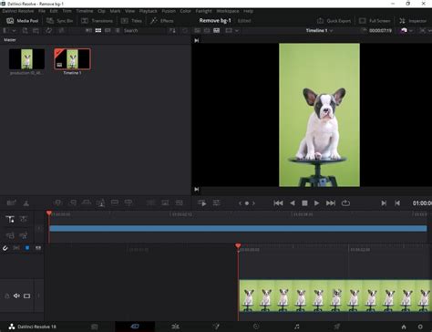The image size is (432, 332).
Task: Play the timeline in reverse
Action: [x=293, y=203]
